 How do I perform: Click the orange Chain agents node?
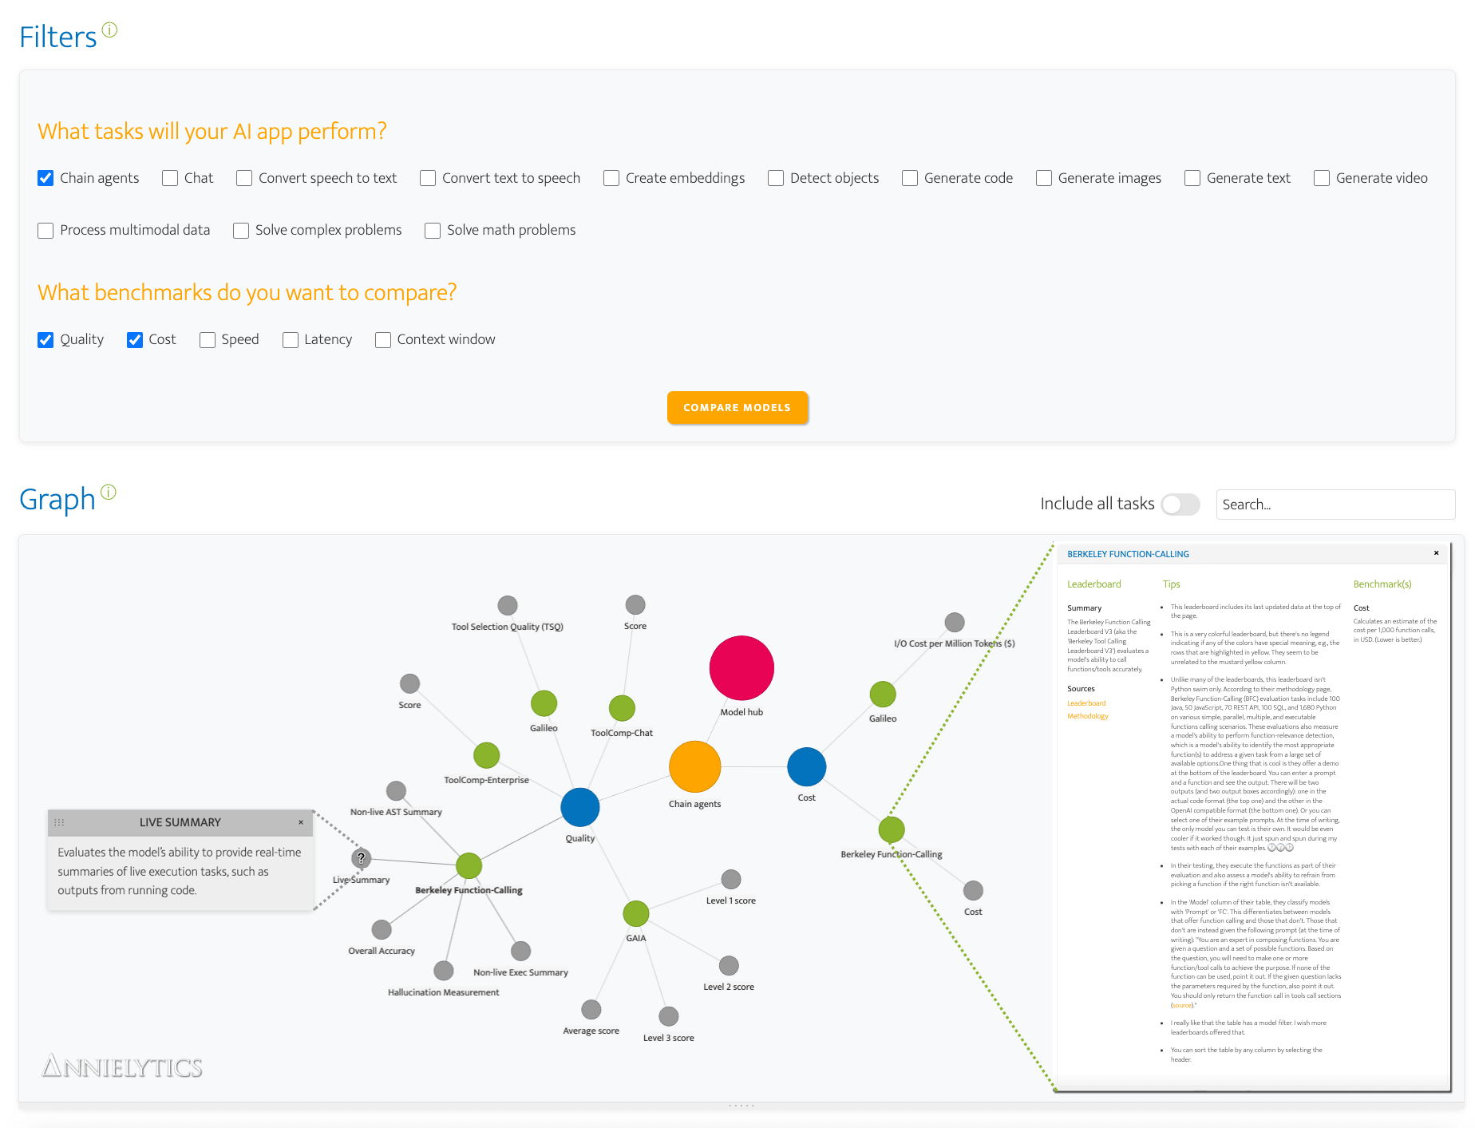point(694,766)
